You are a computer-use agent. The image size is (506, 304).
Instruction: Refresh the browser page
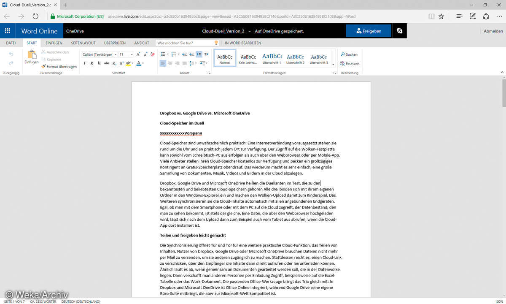35,16
